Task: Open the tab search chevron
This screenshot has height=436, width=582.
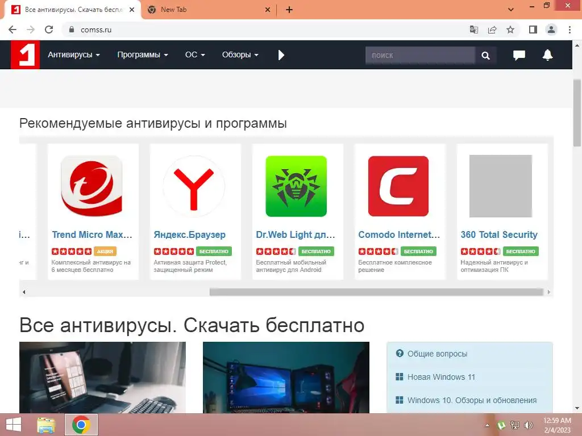Action: pyautogui.click(x=511, y=10)
